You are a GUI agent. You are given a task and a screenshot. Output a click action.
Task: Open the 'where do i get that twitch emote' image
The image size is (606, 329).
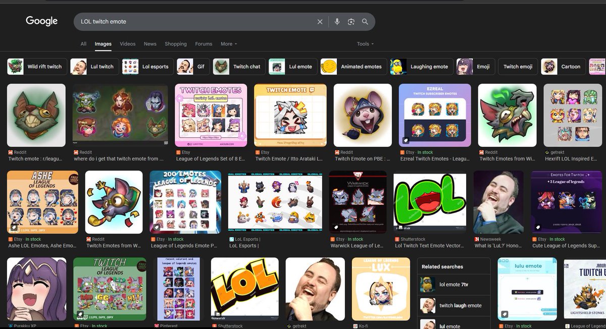[120, 115]
